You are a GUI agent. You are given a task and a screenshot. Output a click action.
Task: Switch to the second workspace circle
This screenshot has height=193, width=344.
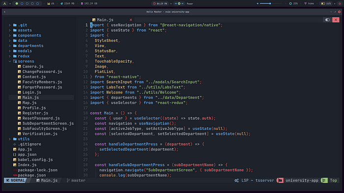tap(22, 4)
